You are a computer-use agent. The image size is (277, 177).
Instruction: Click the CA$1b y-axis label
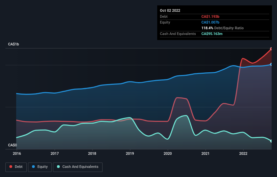[13, 44]
